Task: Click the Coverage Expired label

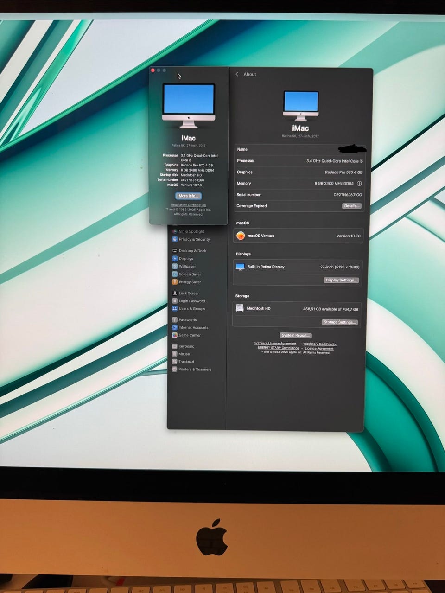Action: point(252,206)
